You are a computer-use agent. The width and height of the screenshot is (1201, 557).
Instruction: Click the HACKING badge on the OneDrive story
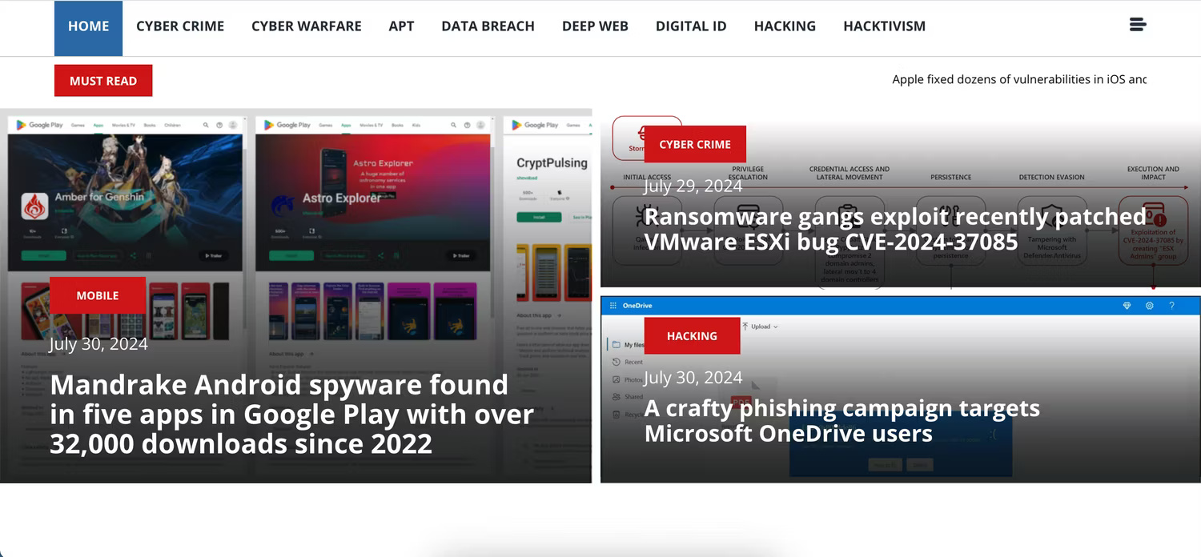click(692, 335)
